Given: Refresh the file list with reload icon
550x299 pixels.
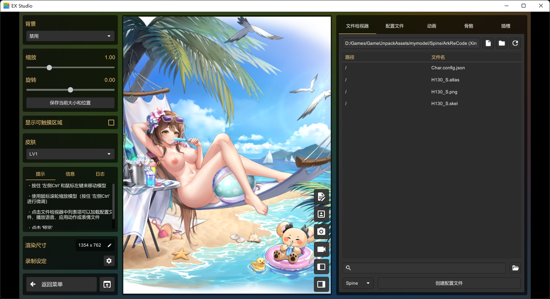Looking at the screenshot, I should pyautogui.click(x=515, y=43).
